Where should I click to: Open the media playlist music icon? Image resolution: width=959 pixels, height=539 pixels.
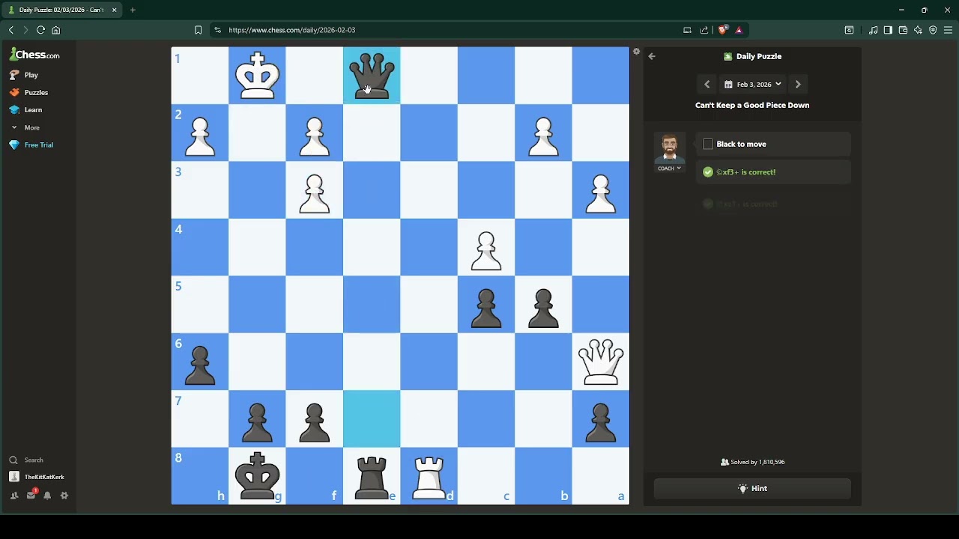coord(874,30)
